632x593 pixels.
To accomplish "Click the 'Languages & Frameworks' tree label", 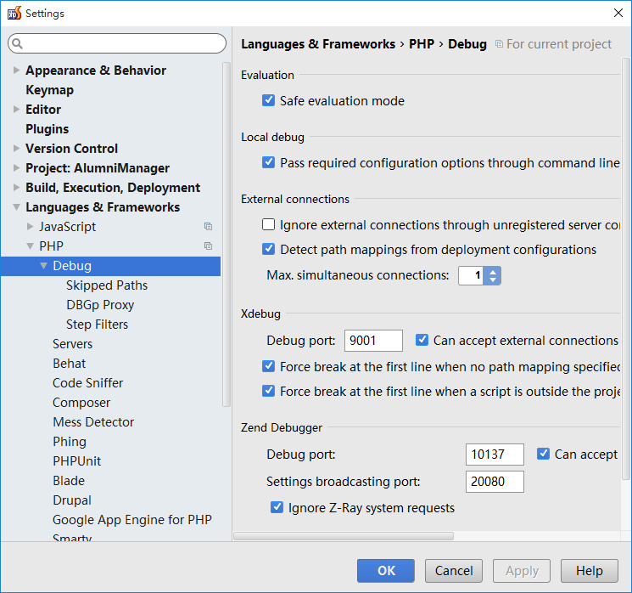I will (103, 207).
